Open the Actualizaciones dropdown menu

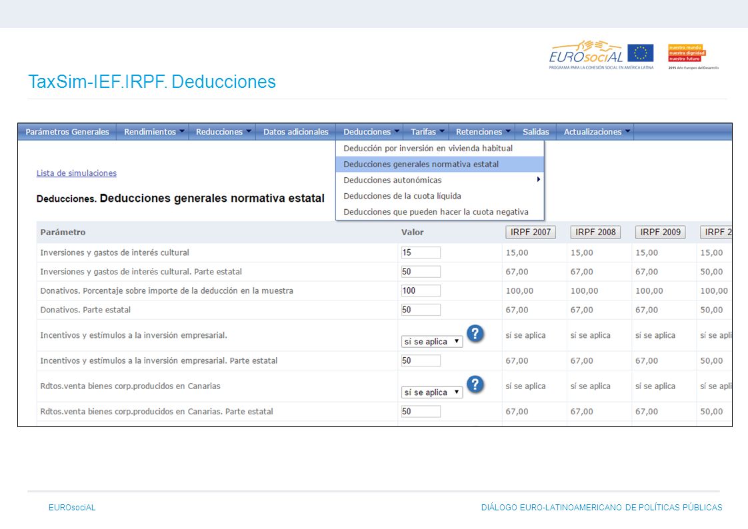tap(596, 131)
